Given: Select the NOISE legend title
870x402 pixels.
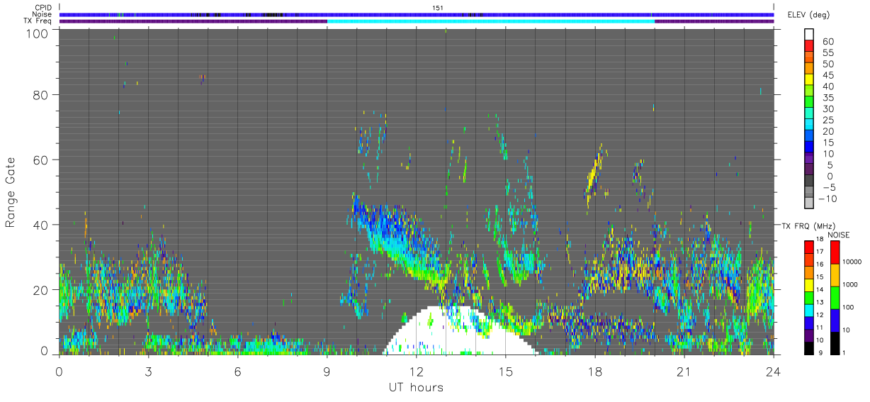Looking at the screenshot, I should 837,235.
